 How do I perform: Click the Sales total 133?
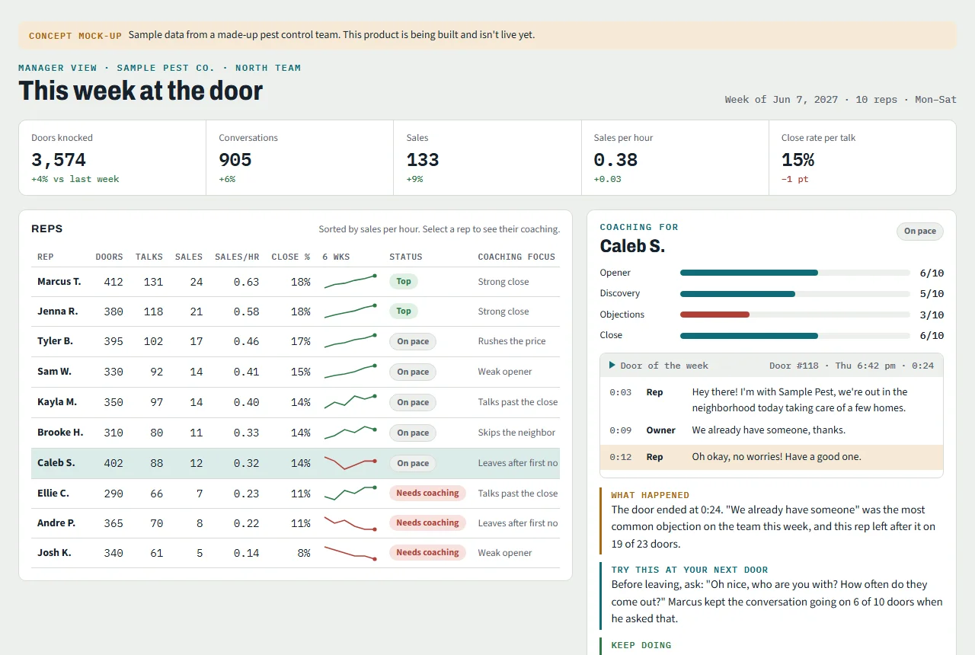point(423,160)
